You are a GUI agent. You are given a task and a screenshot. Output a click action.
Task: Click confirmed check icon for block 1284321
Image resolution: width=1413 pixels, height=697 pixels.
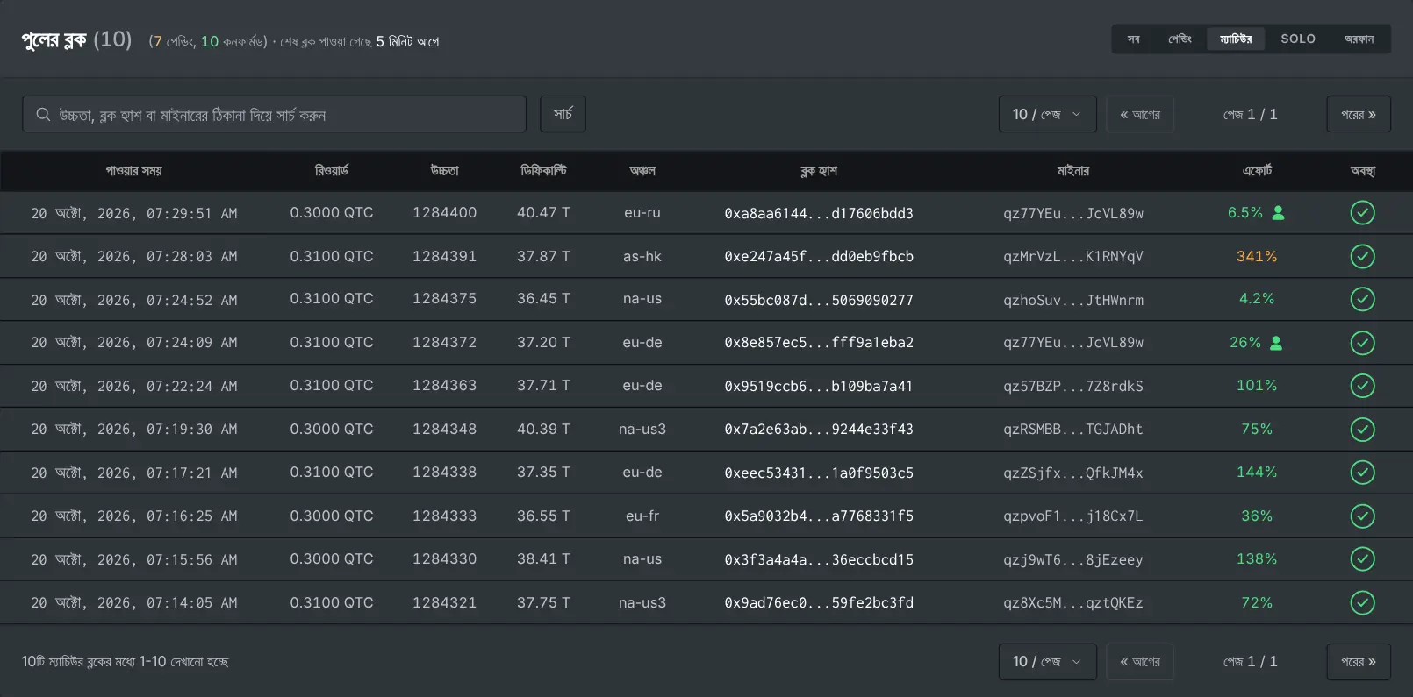point(1362,603)
